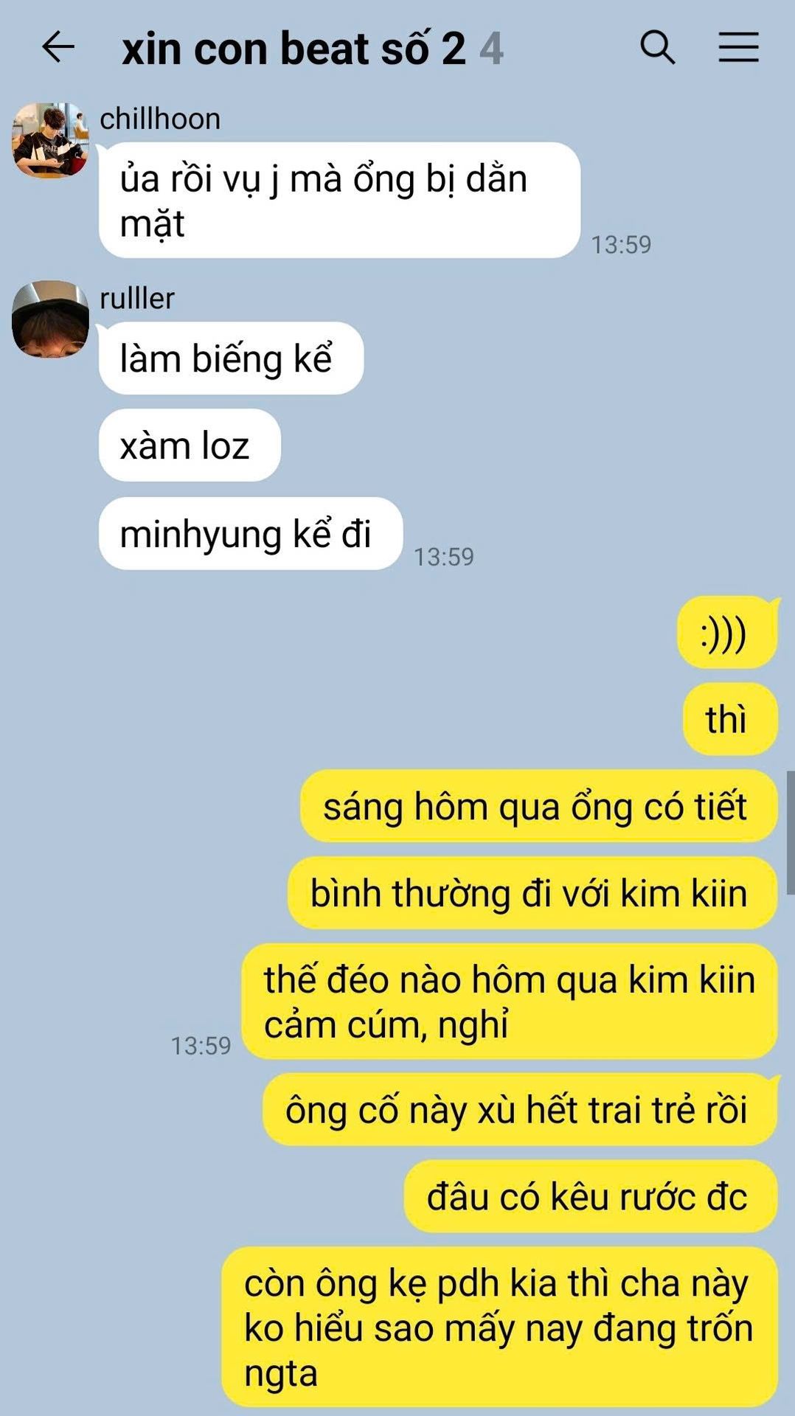Tap the chat scrollbar handle on right edge
795x1416 pixels.
coord(791,832)
